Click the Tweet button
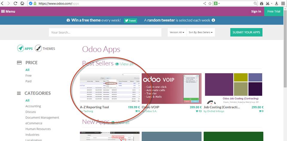This screenshot has height=141, width=287. click(x=131, y=21)
